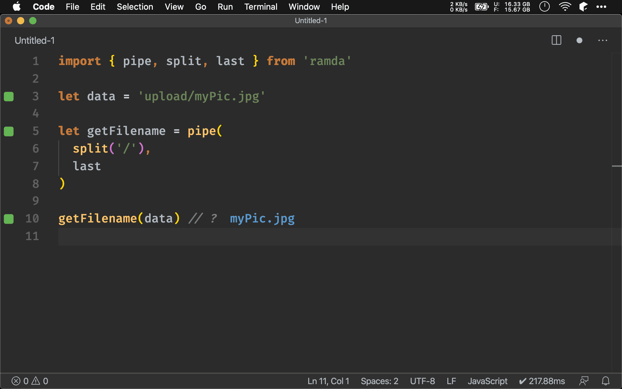Click the feedback icon in status bar

pyautogui.click(x=584, y=381)
